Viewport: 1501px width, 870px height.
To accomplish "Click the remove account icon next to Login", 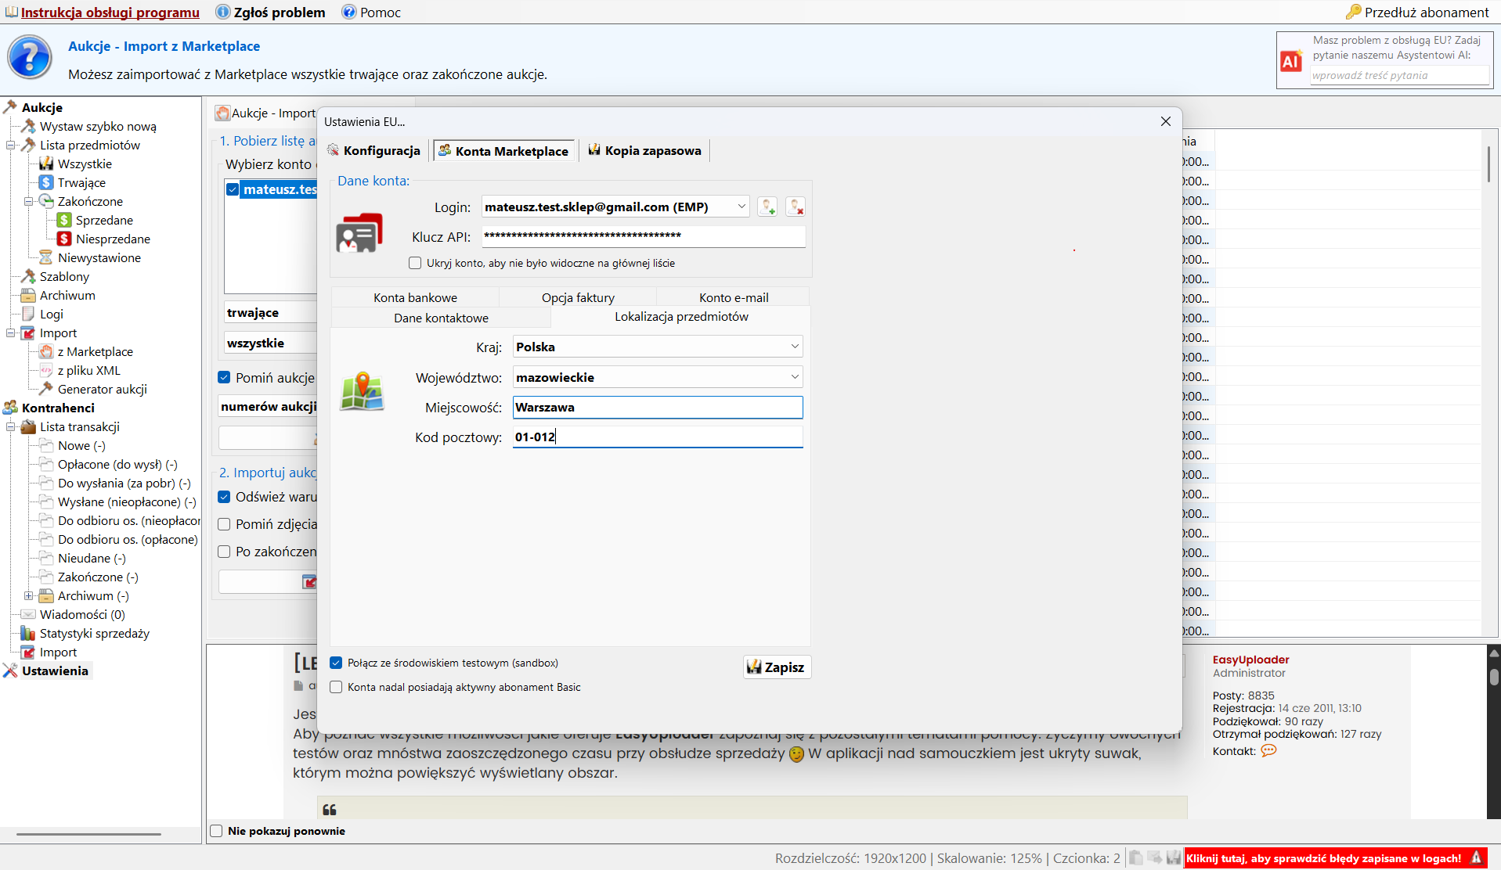I will point(795,207).
